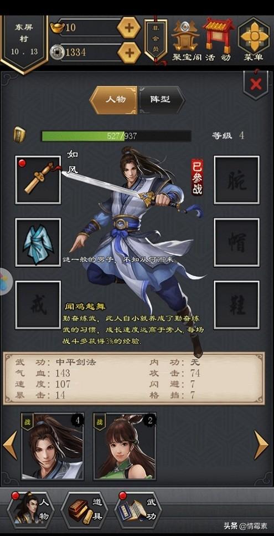The height and width of the screenshot is (536, 274).
Task: Select the blue robe armor slot
Action: coord(38,242)
